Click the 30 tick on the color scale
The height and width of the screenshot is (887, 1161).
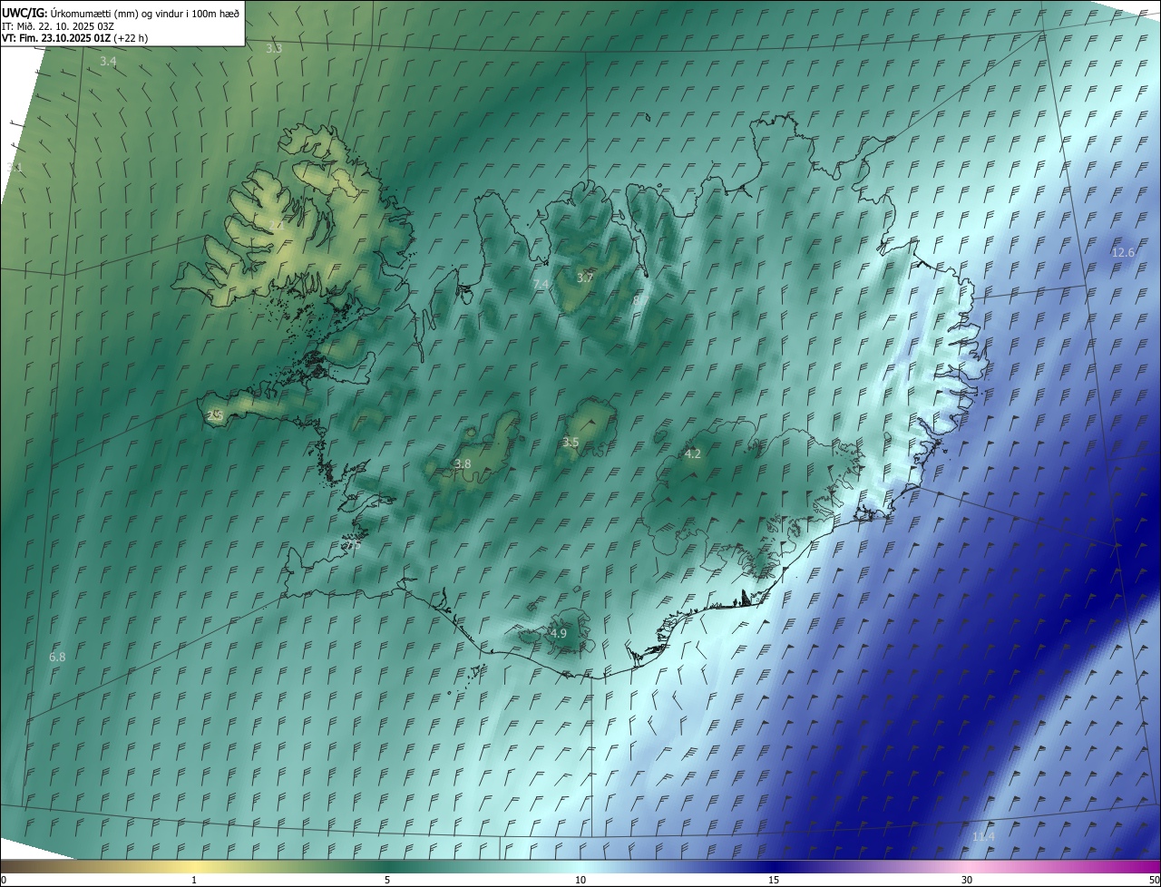tap(967, 880)
